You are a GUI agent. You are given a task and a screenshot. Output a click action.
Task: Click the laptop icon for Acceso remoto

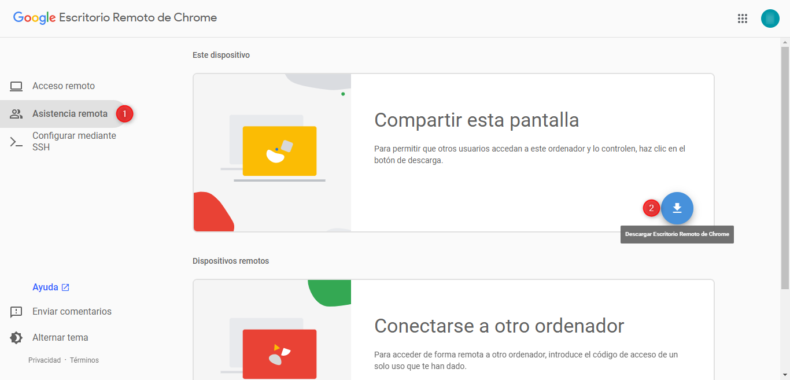[16, 86]
